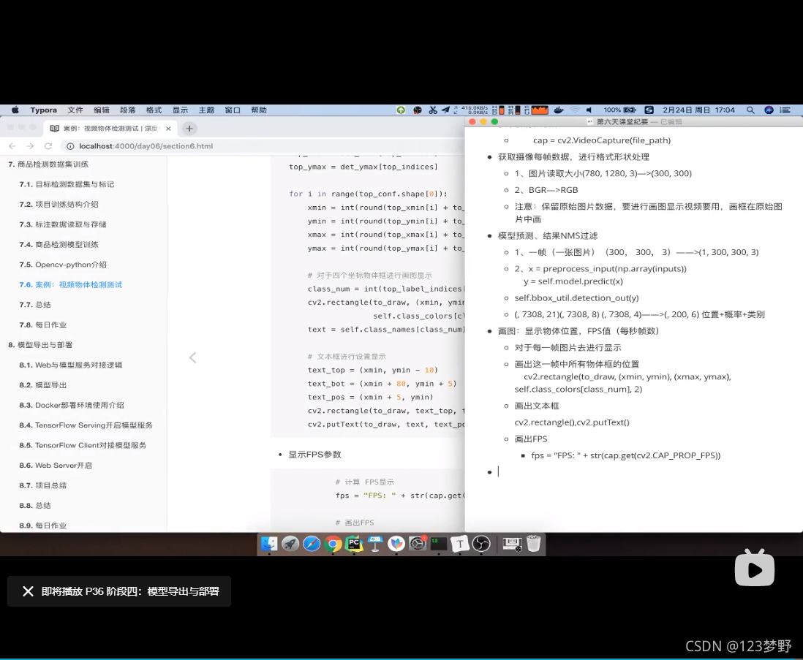Click 即将播放 P36 阶段四 next video text
Screen dimensions: 803x660
point(130,591)
